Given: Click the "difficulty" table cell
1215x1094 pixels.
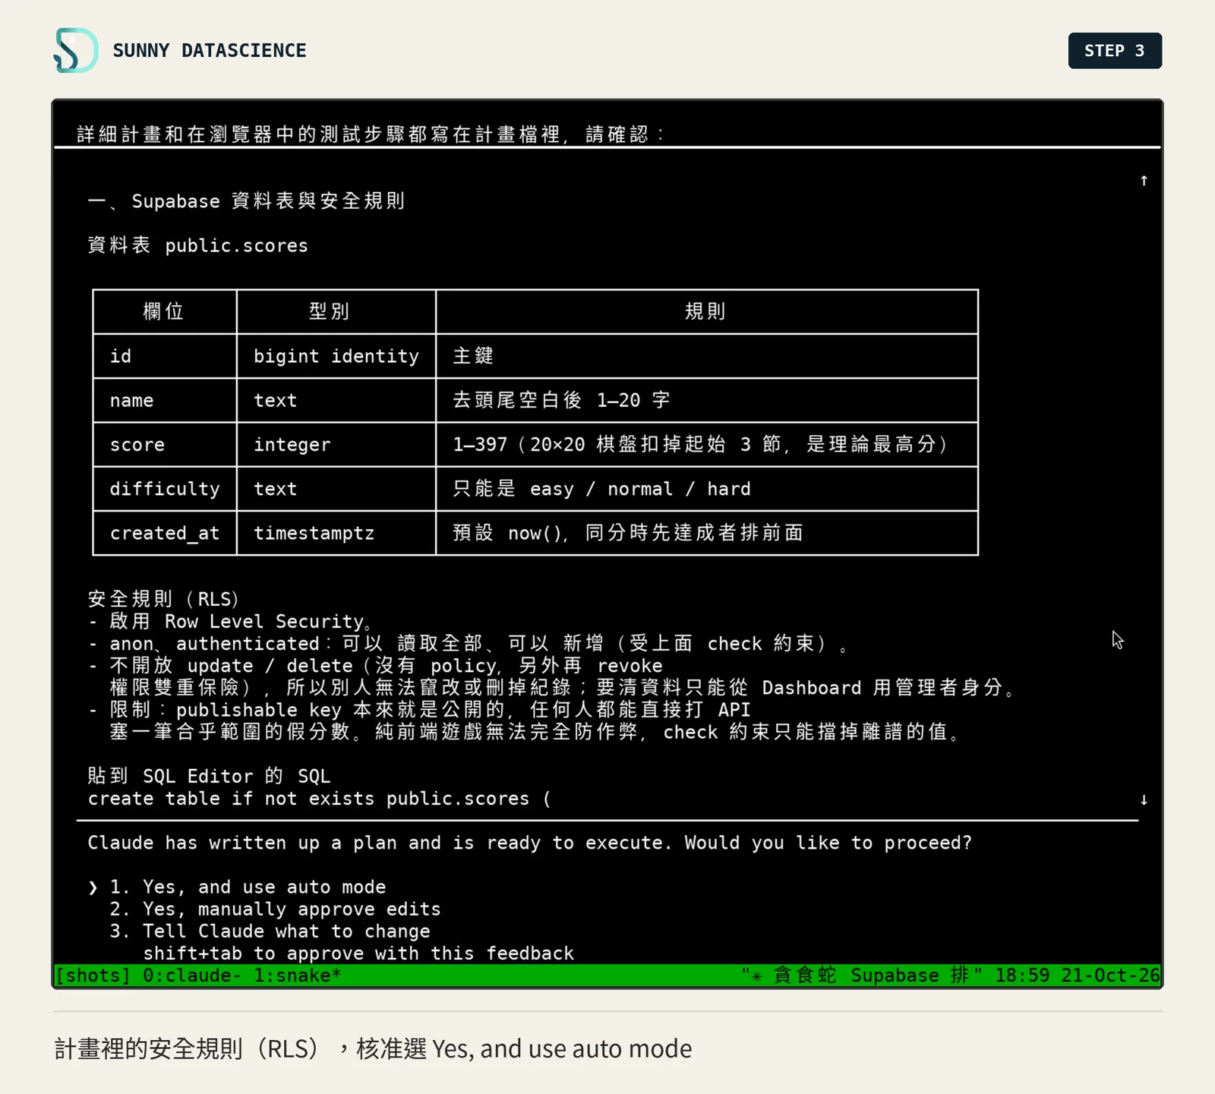Looking at the screenshot, I should coord(165,489).
